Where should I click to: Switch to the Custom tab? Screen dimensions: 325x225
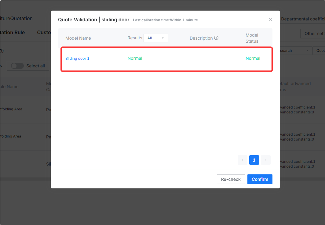coord(44,32)
